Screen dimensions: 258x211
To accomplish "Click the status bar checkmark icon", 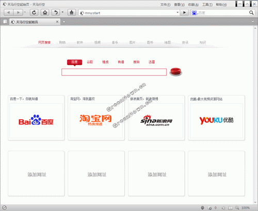I will tap(5, 208).
